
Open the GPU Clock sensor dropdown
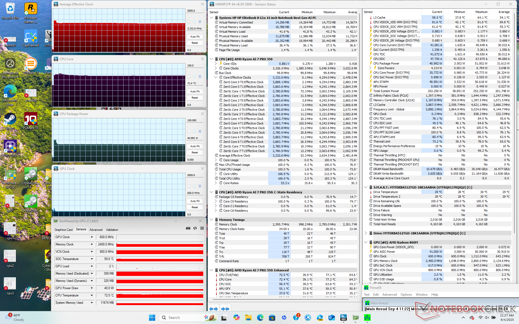[92, 237]
